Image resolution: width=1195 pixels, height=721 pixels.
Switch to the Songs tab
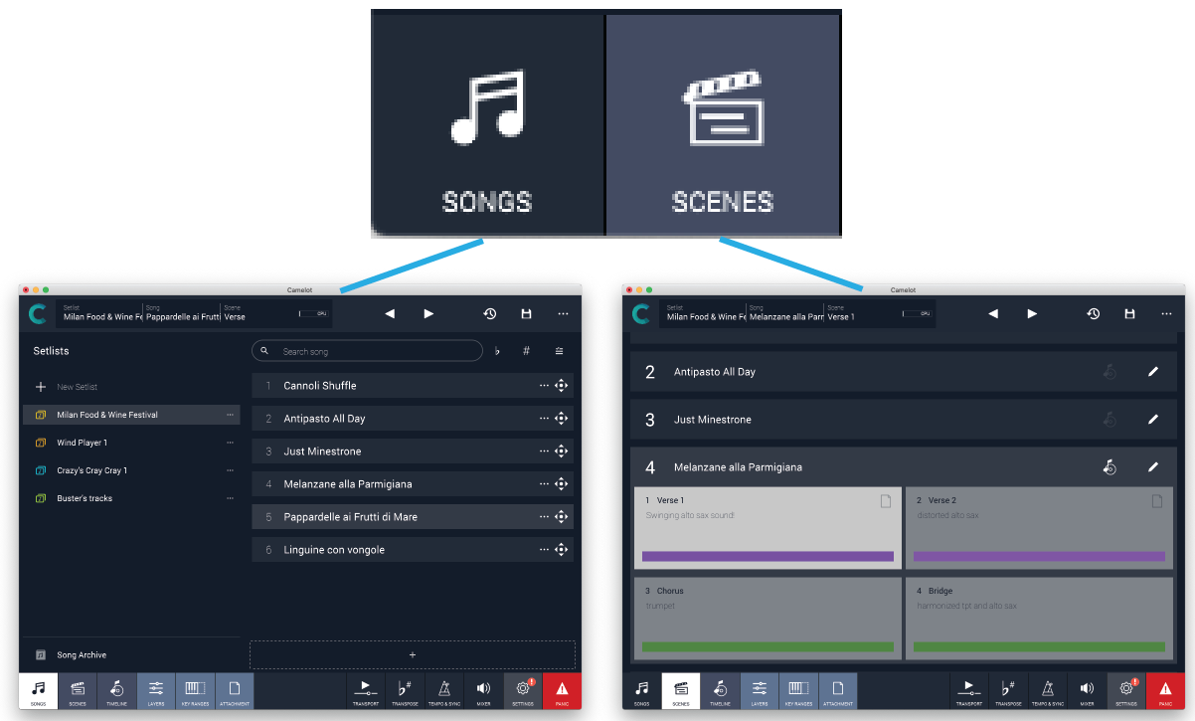[37, 689]
